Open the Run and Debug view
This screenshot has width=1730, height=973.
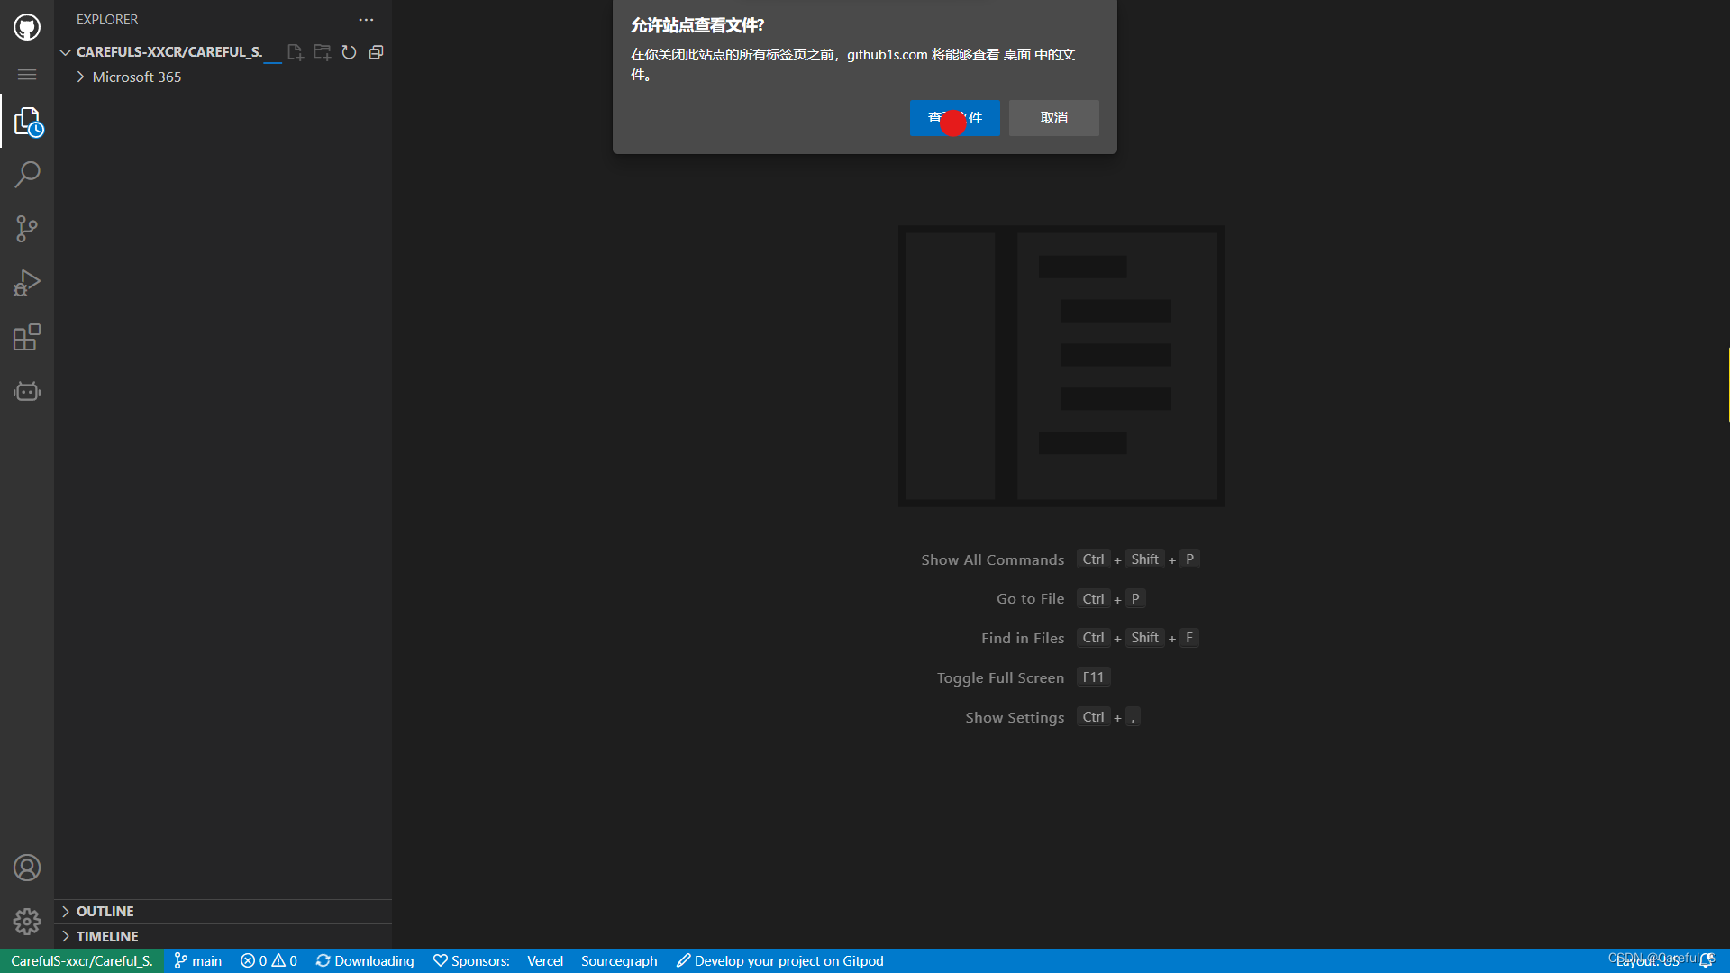point(27,283)
